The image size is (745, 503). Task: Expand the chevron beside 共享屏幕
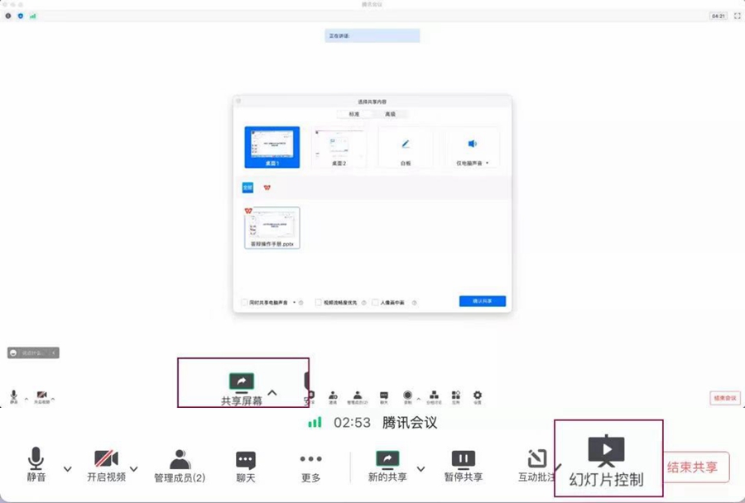pyautogui.click(x=272, y=393)
